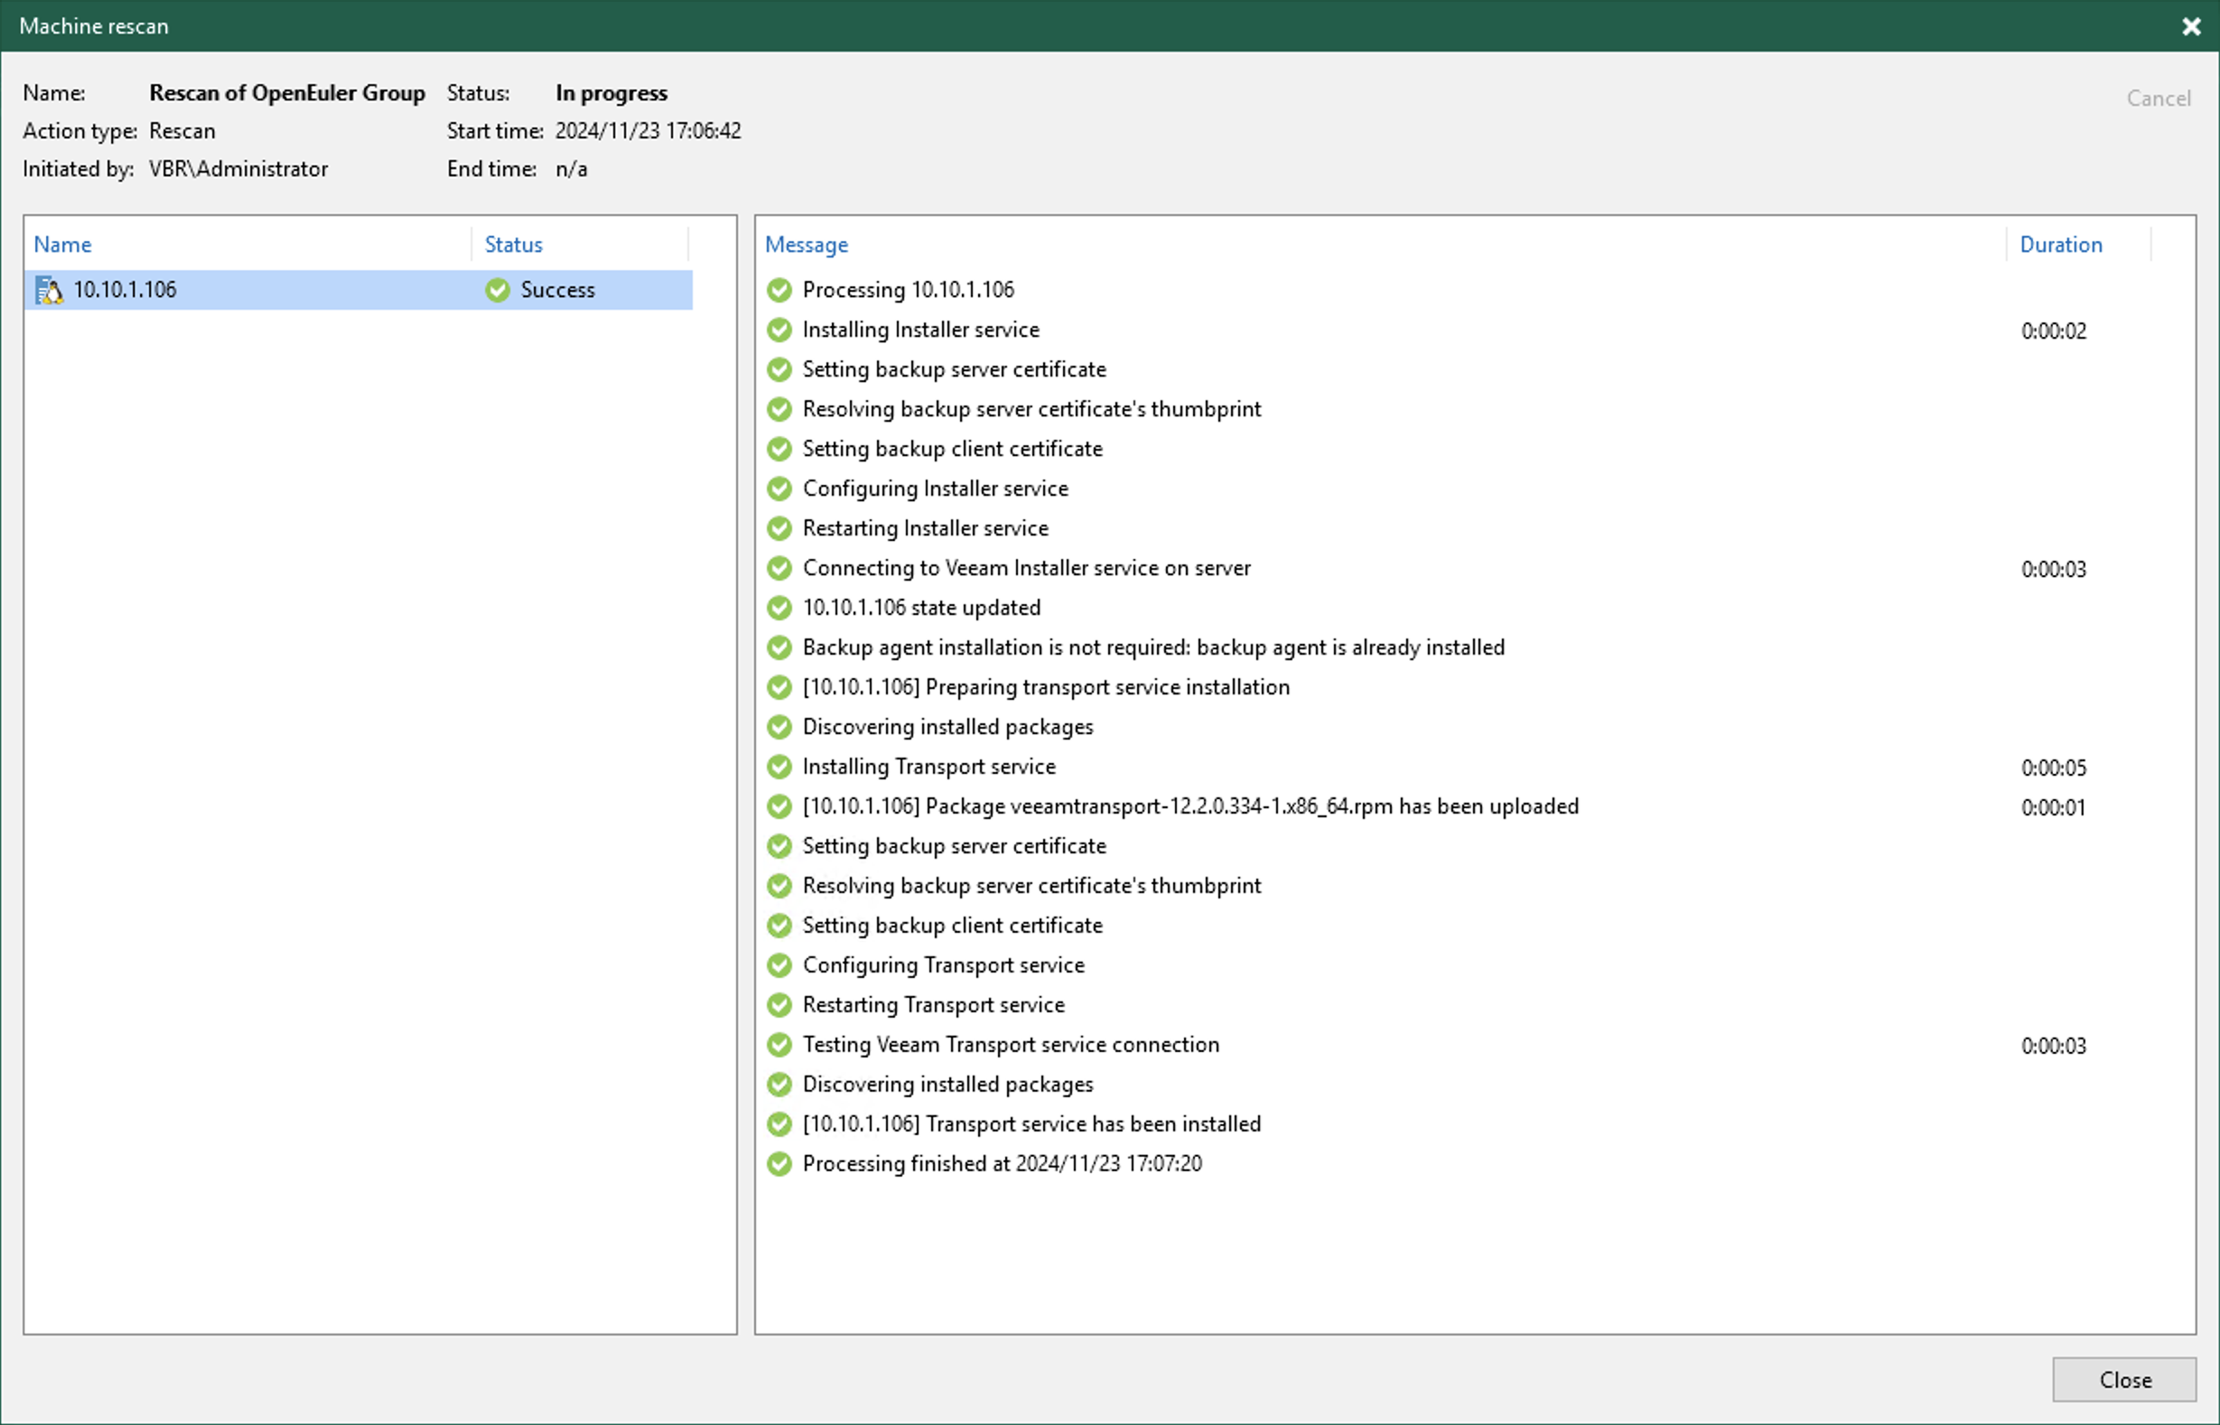This screenshot has width=2220, height=1425.
Task: Select the 10.10.1.106 machine row
Action: click(x=359, y=290)
